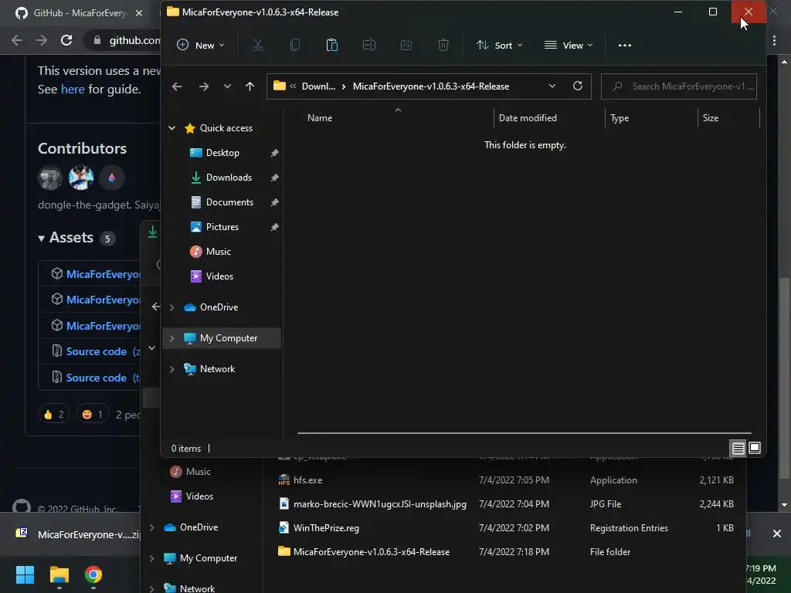Close the GitHub Chrome tab
This screenshot has width=791, height=593.
[x=139, y=13]
